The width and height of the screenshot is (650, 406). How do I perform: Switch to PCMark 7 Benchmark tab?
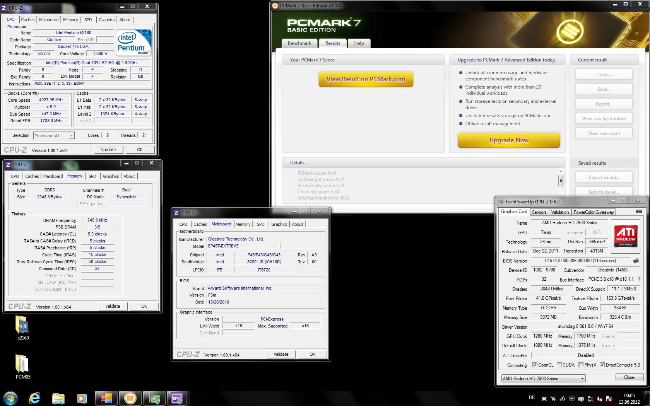(x=299, y=43)
